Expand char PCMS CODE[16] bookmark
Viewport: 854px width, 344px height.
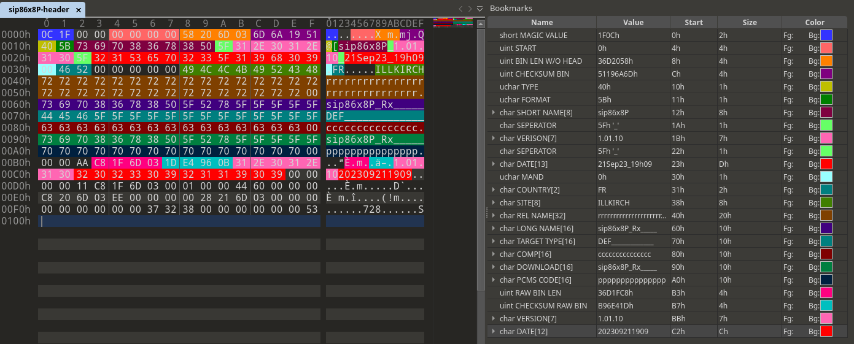(494, 280)
